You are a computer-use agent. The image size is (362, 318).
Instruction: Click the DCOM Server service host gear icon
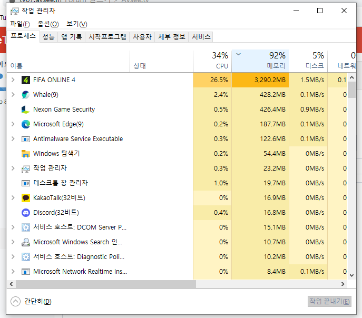(26, 227)
